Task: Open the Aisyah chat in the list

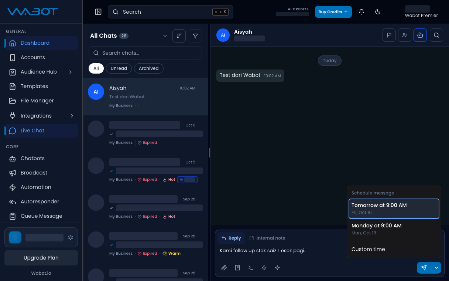Action: (145, 97)
